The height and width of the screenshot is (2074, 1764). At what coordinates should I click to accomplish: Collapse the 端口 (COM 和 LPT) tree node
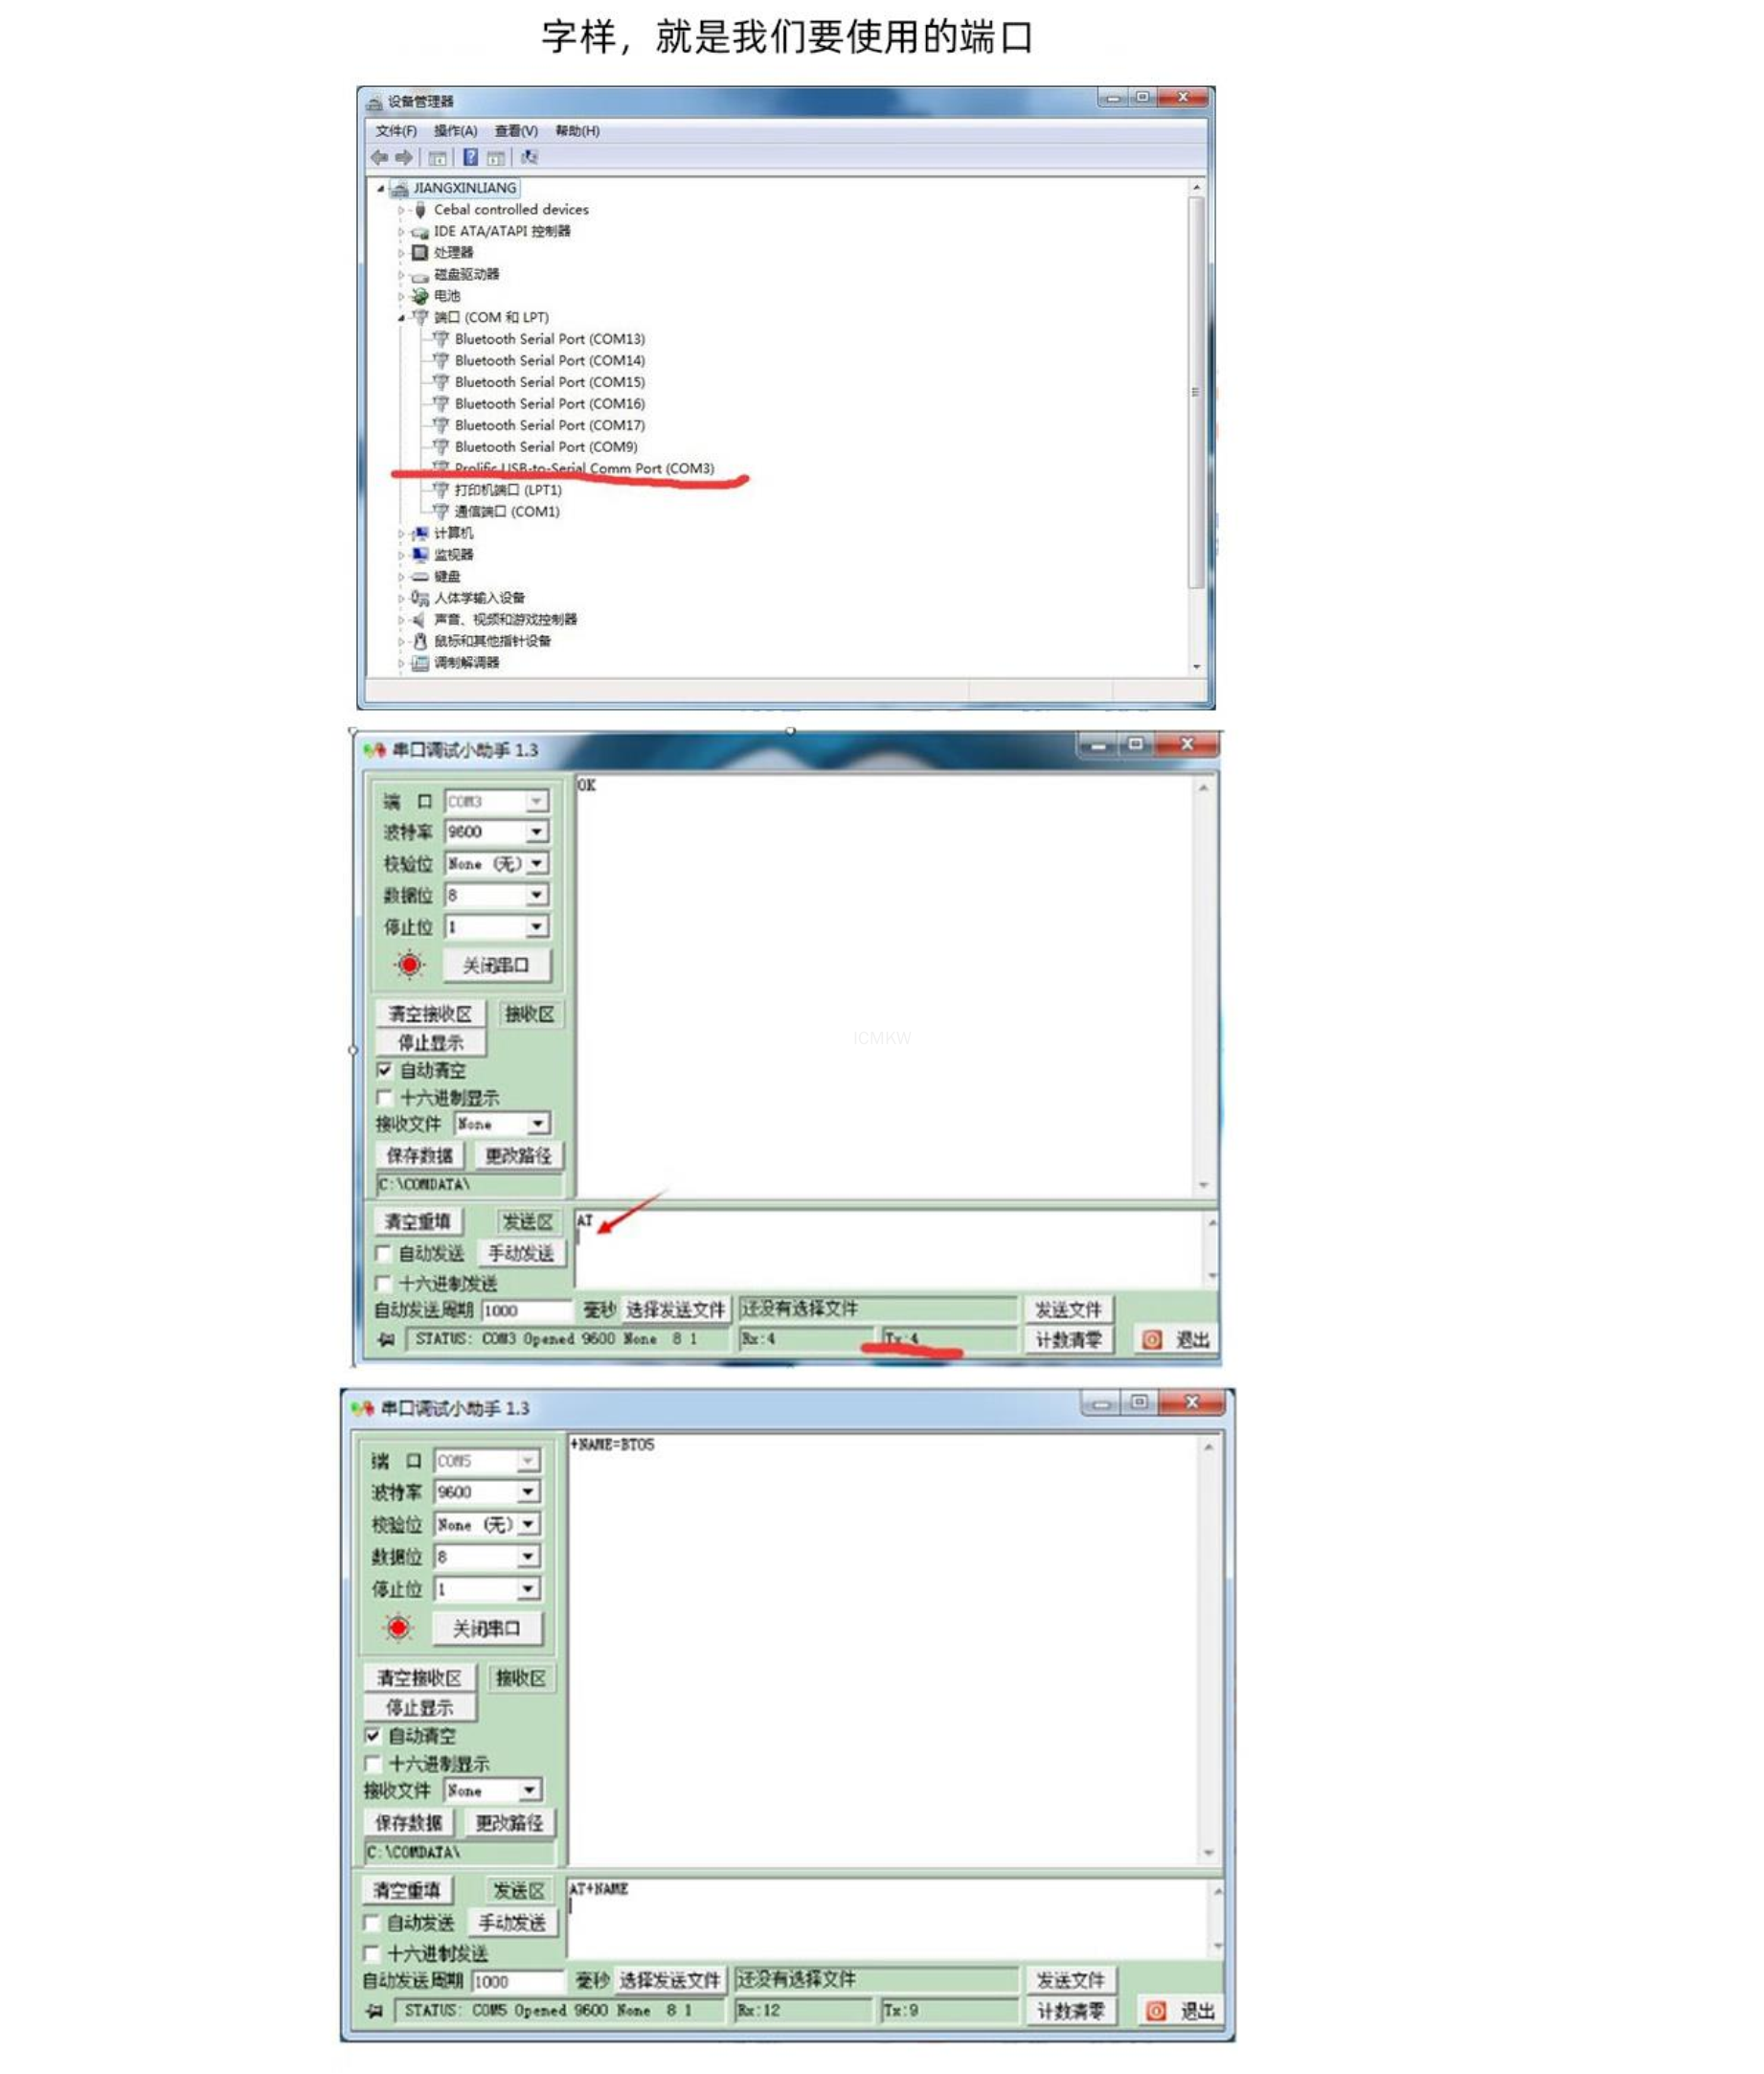[402, 318]
